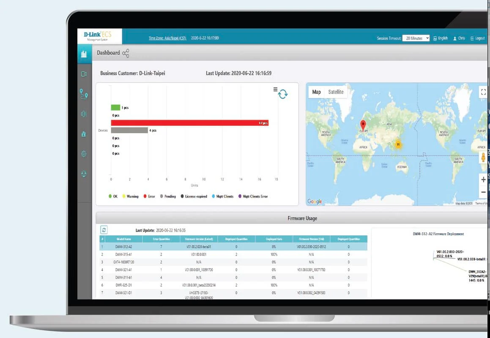The height and width of the screenshot is (338, 490).
Task: Open the Chris user profile
Action: click(x=459, y=38)
